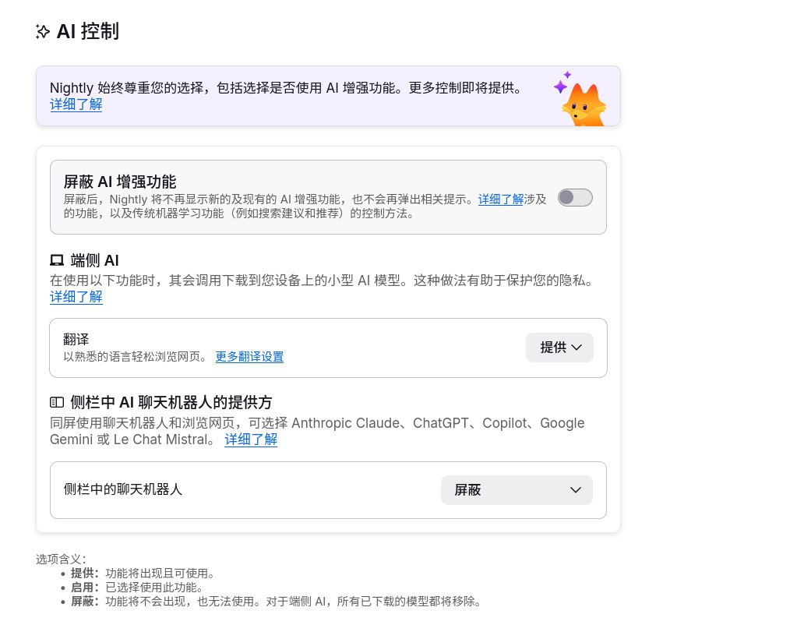Screen dimensions: 811x639
Task: Open the 侧栏中的聊天机器人 dropdown showing 屏蔽
Action: click(517, 490)
